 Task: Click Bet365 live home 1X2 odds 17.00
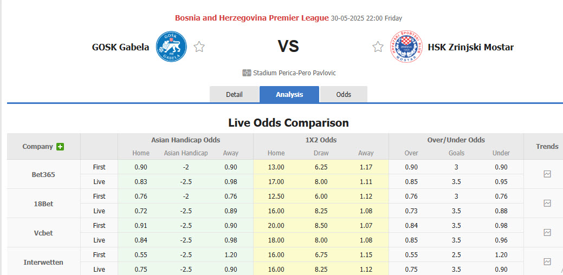click(276, 182)
